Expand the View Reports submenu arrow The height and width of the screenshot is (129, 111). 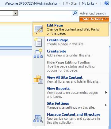click(x=106, y=93)
